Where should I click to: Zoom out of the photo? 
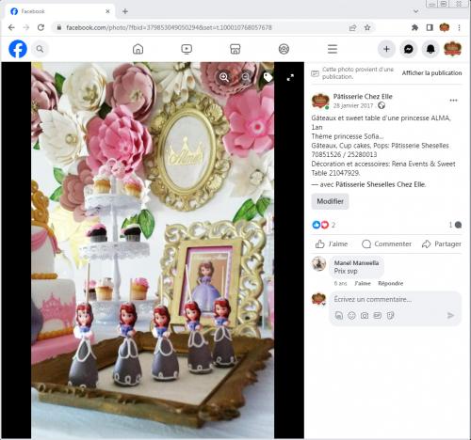pos(246,77)
